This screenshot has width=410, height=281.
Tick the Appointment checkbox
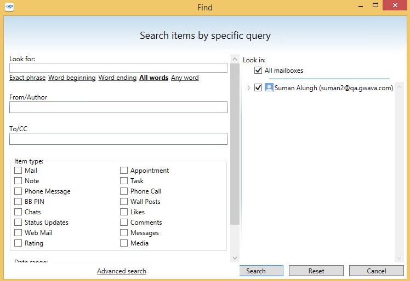pyautogui.click(x=124, y=171)
